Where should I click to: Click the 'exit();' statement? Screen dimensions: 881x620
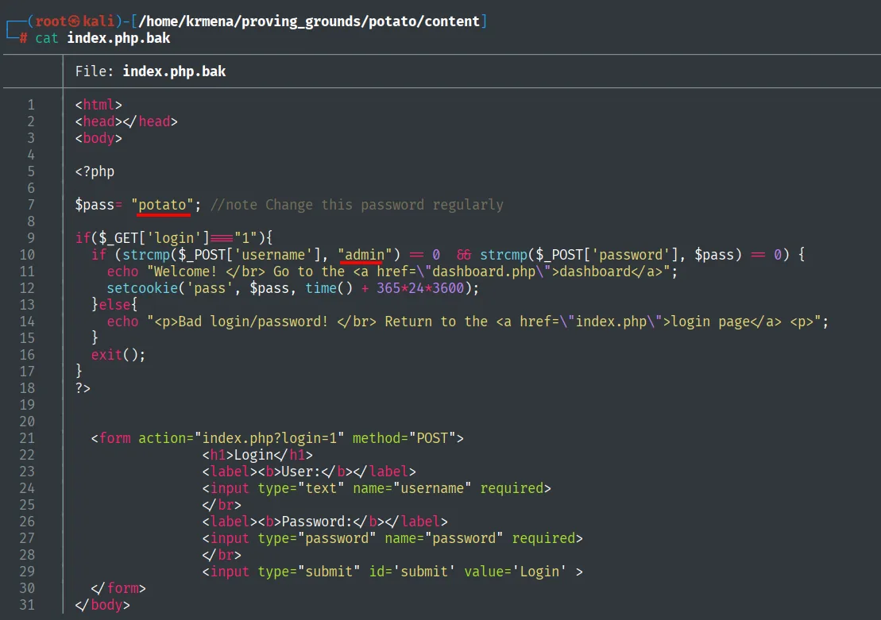pyautogui.click(x=118, y=355)
